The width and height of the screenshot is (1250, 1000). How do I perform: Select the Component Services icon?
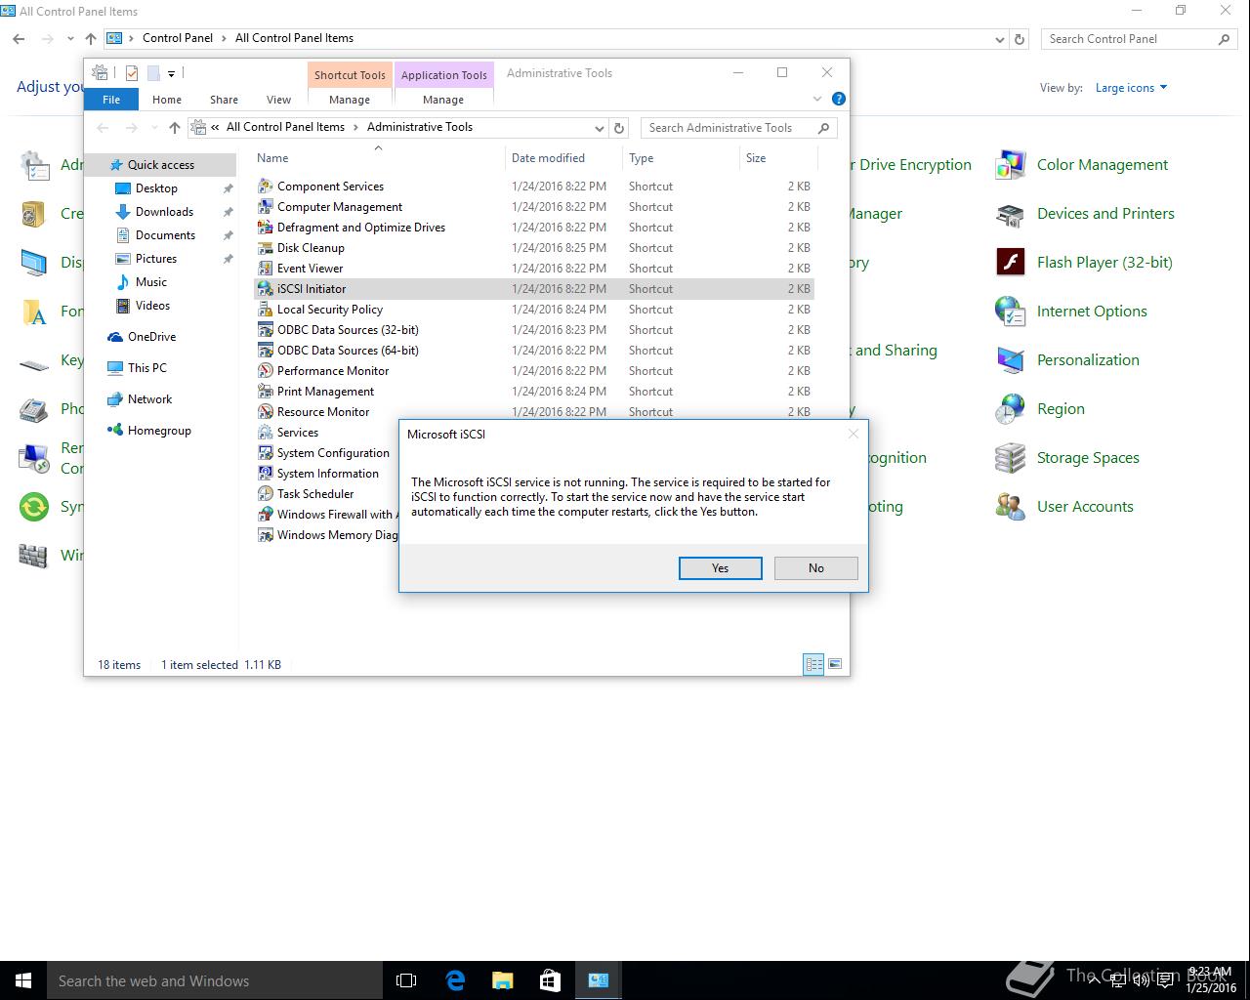pos(265,186)
